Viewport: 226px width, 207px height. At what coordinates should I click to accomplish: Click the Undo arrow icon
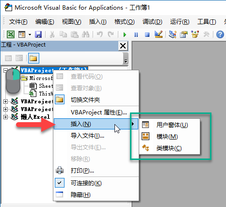[100, 34]
